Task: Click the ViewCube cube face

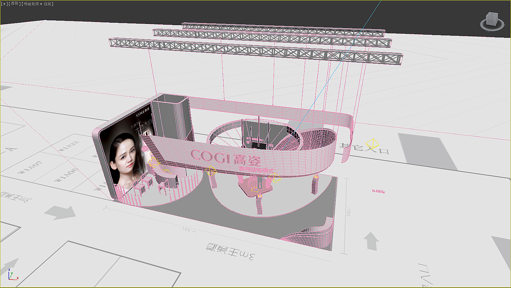Action: pos(491,18)
